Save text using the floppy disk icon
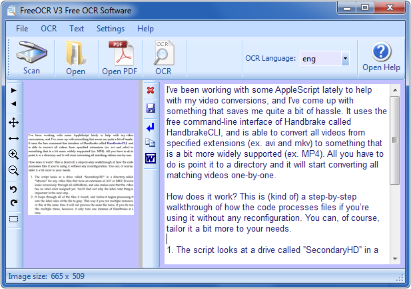Screen dimensions: 411x289 point(151,108)
